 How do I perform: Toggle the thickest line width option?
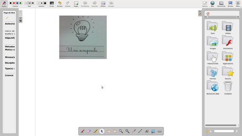(33, 3)
